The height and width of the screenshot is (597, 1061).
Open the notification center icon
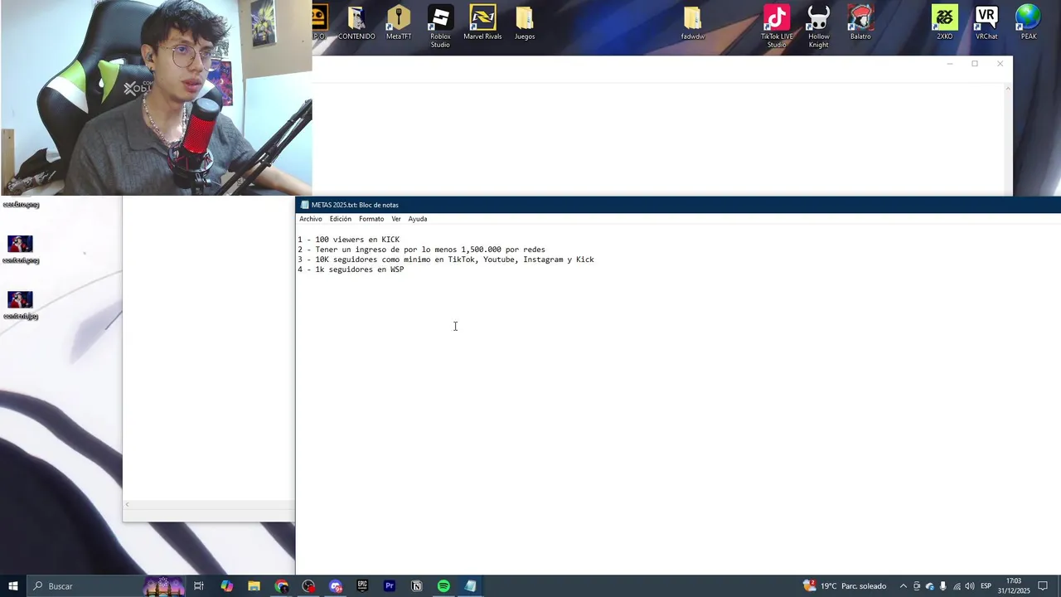tap(1044, 586)
